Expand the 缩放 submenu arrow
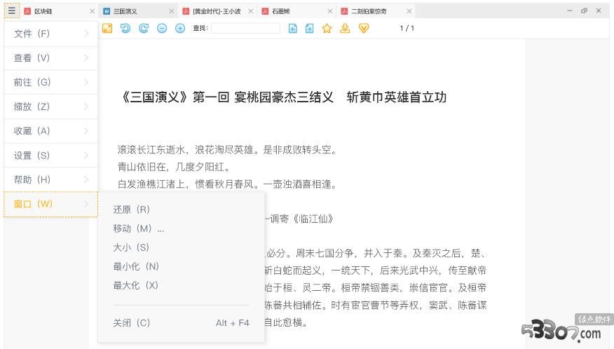 click(86, 107)
